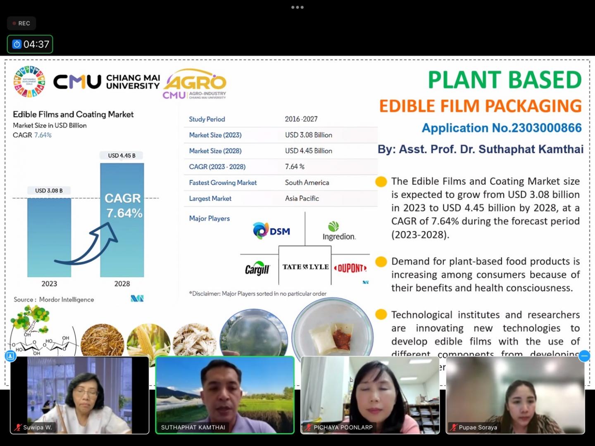The width and height of the screenshot is (595, 446).
Task: Tap the blue stopwatch timer icon
Action: coord(17,44)
